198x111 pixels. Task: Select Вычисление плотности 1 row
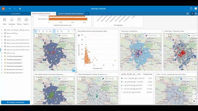(x=15, y=73)
